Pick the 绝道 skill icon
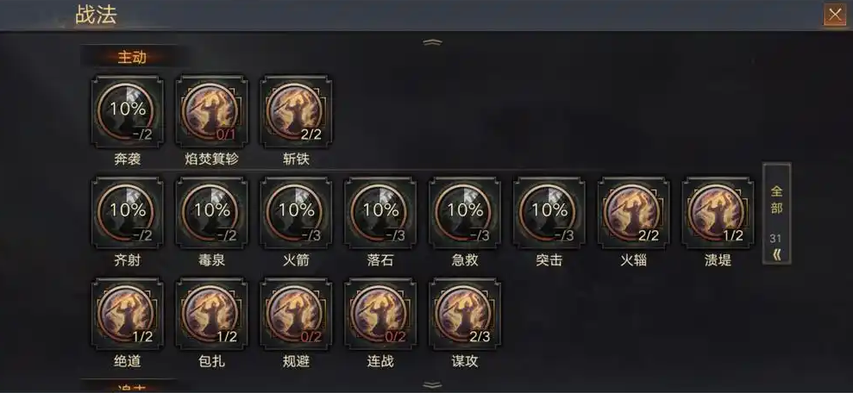 coord(128,315)
